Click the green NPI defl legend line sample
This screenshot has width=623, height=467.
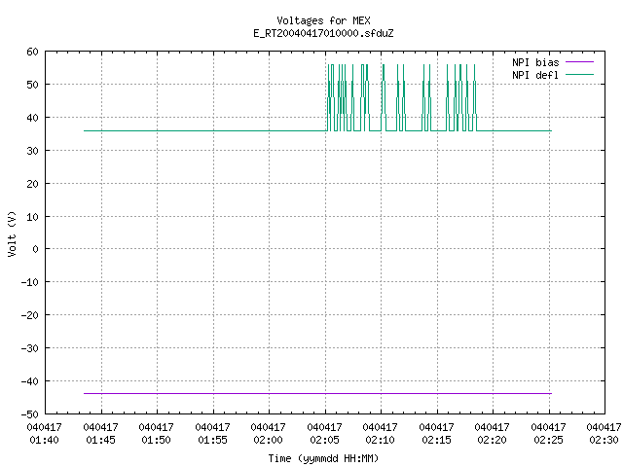point(579,74)
